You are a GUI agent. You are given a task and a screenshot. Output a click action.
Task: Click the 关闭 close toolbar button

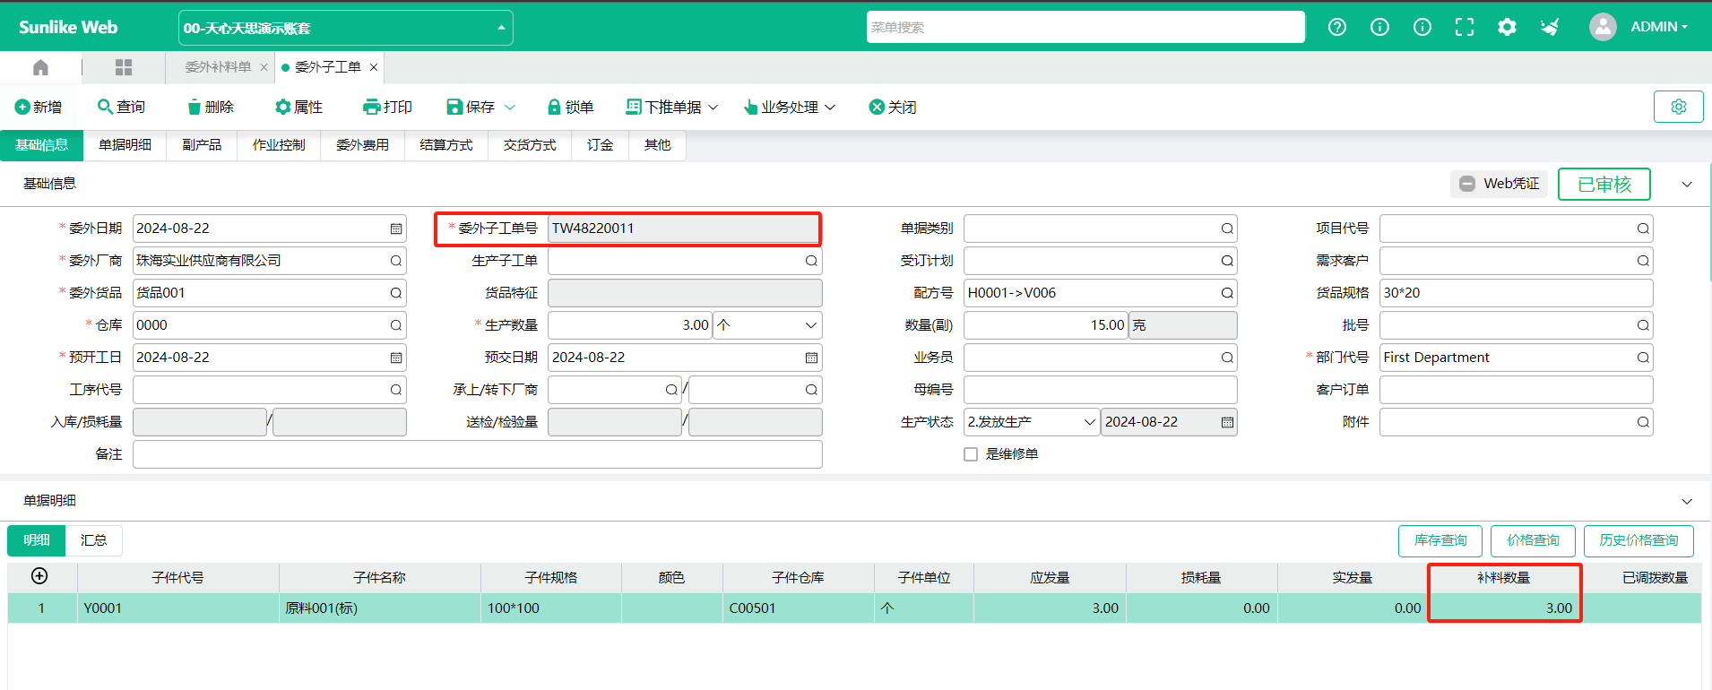892,107
